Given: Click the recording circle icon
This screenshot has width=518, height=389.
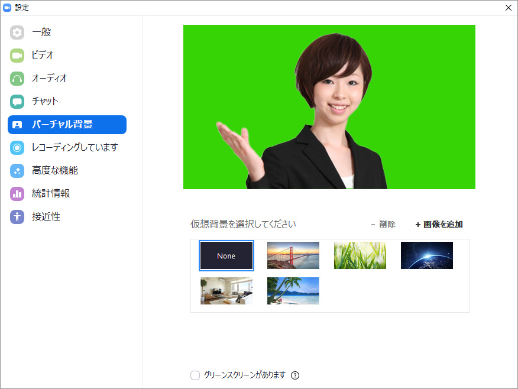Looking at the screenshot, I should [17, 148].
